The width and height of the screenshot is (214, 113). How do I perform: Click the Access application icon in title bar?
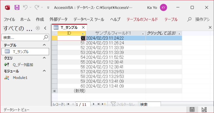pos(7,8)
